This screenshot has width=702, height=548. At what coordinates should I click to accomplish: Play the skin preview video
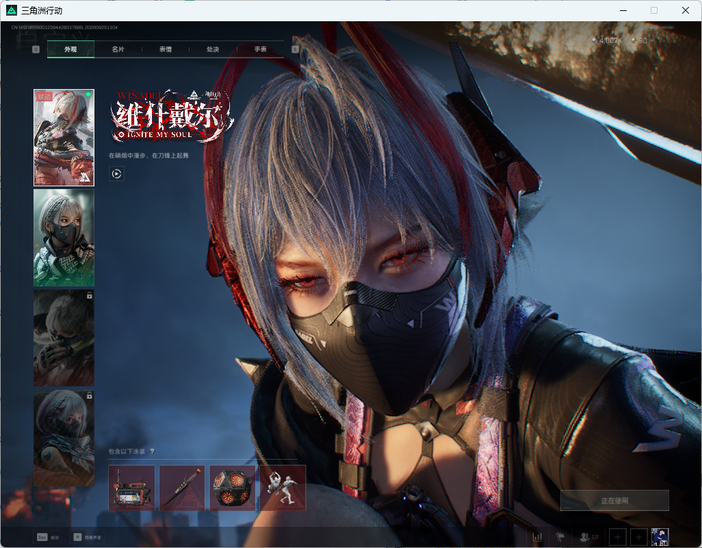[x=116, y=174]
